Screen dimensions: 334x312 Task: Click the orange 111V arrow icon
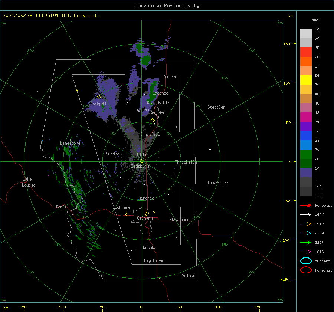pos(306,224)
